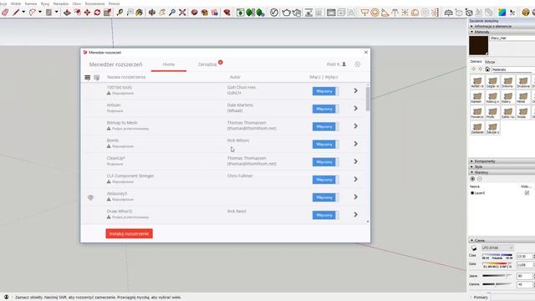The height and width of the screenshot is (301, 535).
Task: Expand details chevron for Bomb
Action: [x=355, y=144]
